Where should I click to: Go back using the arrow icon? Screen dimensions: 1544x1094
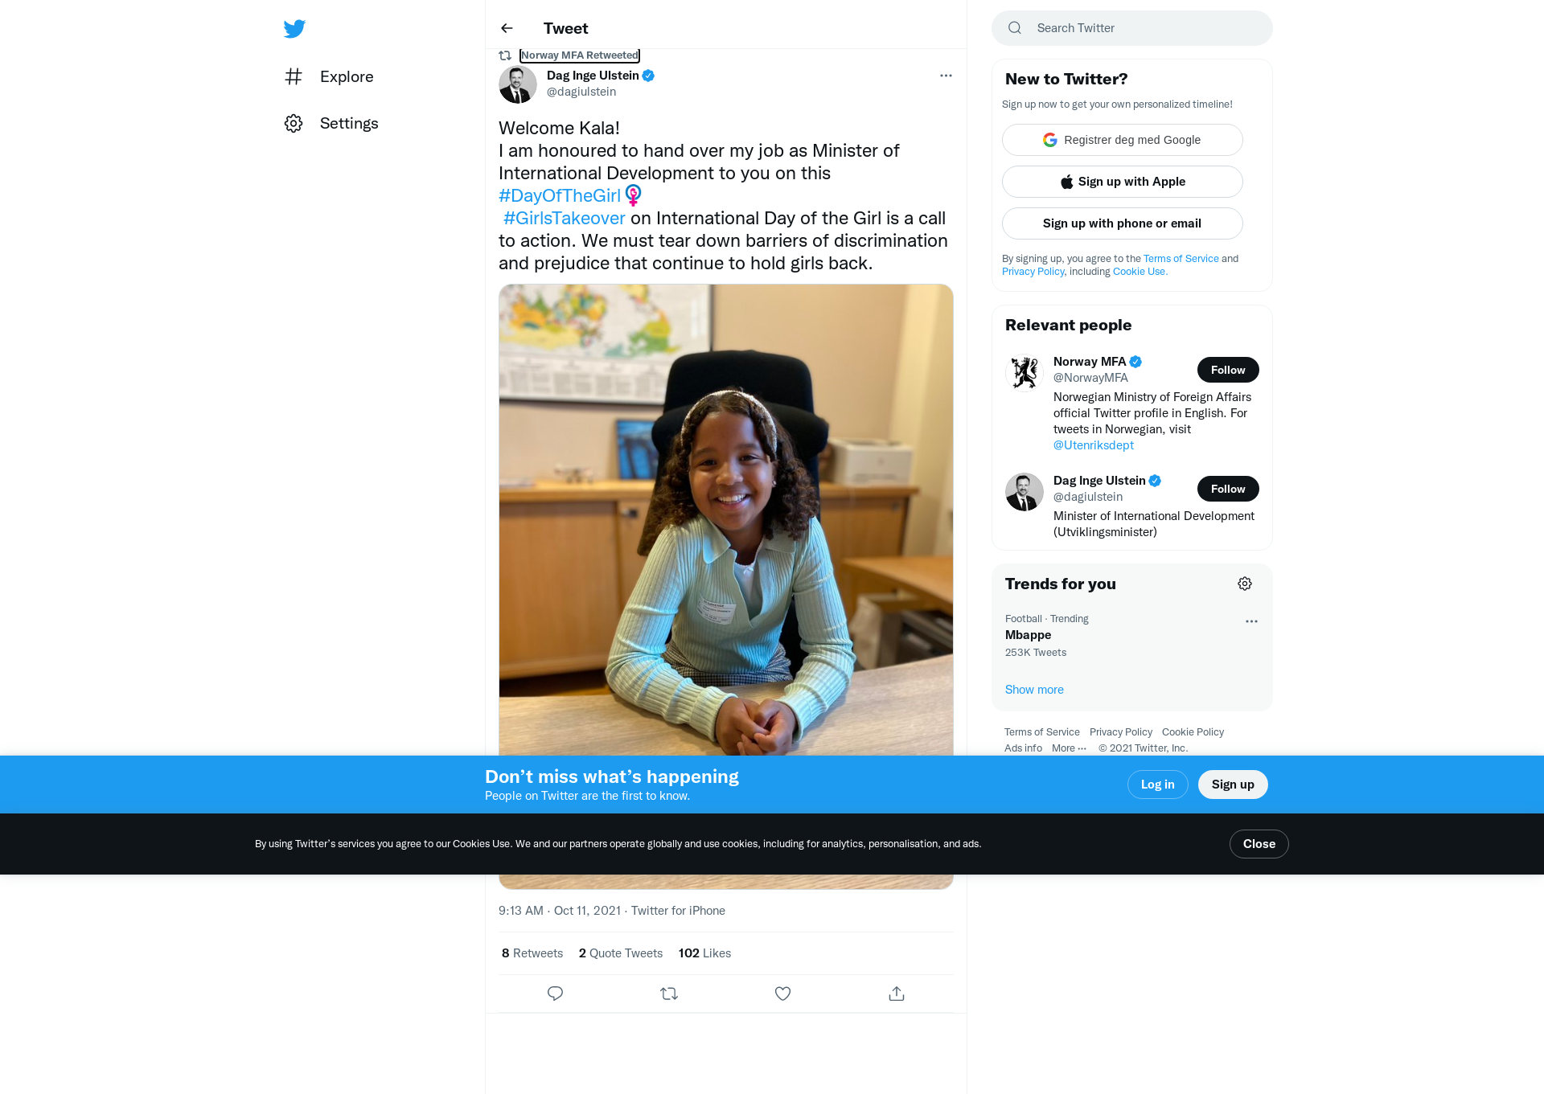(507, 28)
